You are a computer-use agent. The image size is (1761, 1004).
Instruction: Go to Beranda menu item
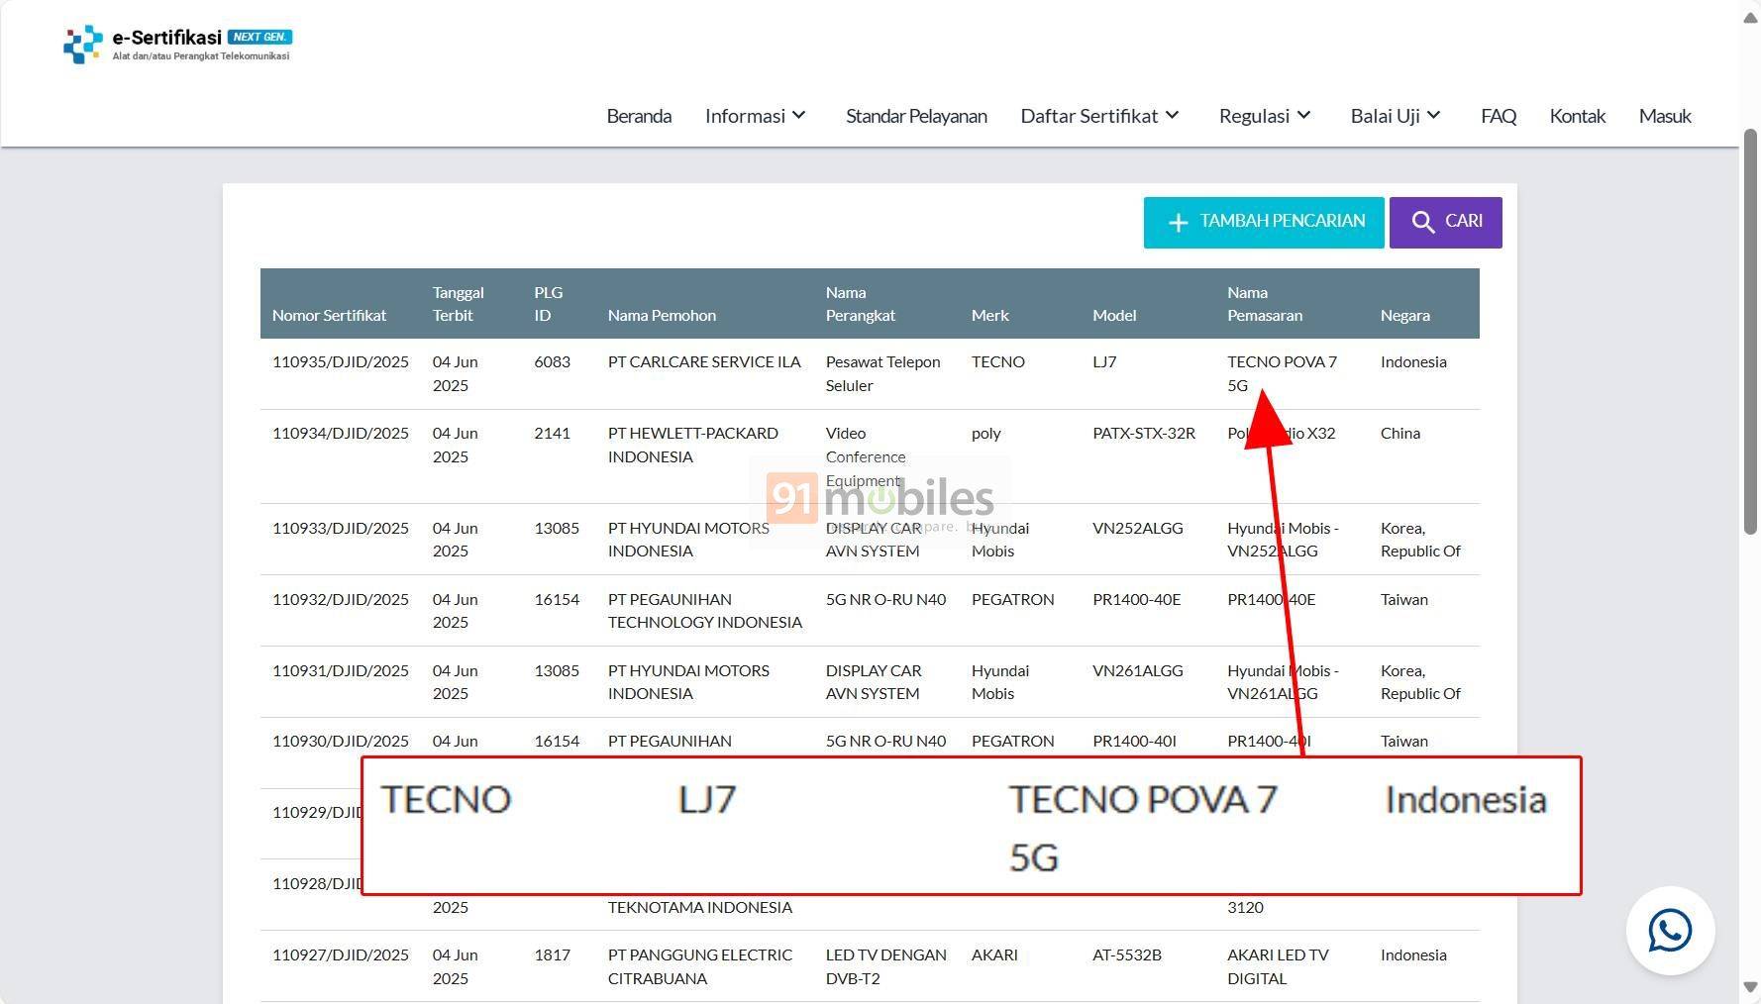pyautogui.click(x=639, y=116)
